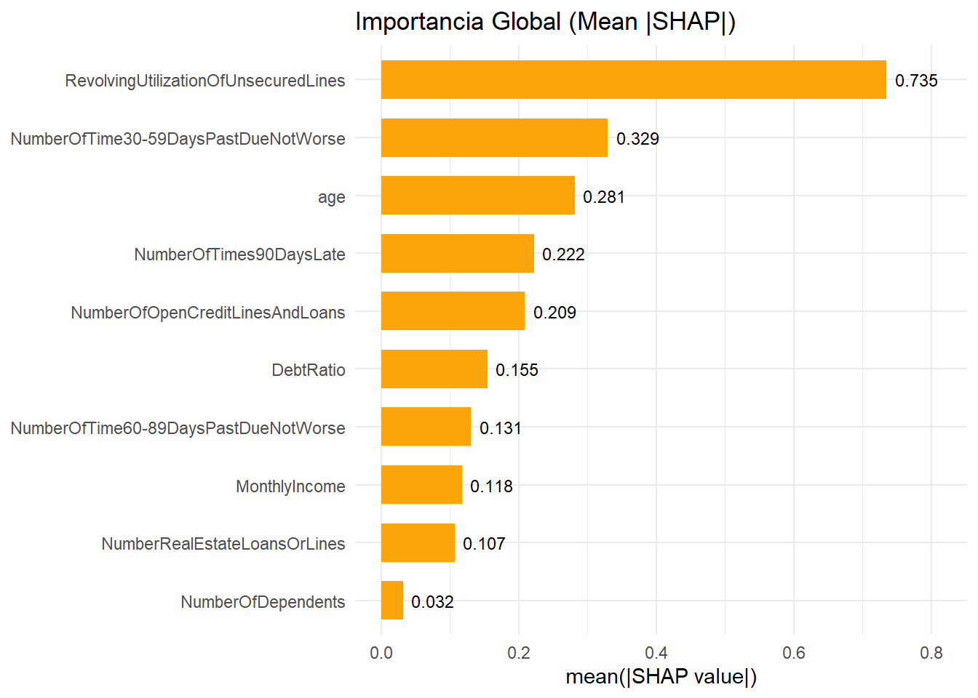Select the NumberOfTime30-59DaysPastDueNotWorse axis label
This screenshot has height=698, width=978.
(x=178, y=139)
